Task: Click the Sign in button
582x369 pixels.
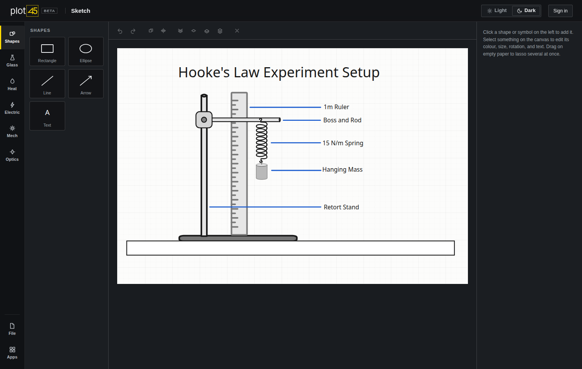Action: [560, 11]
